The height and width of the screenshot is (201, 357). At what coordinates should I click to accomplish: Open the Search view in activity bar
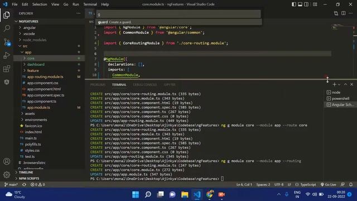(x=7, y=28)
